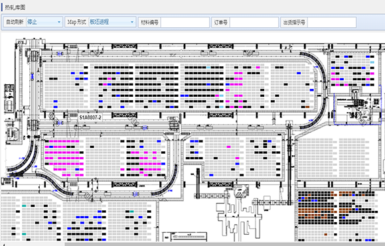Click the lone brown slab cell in upper yard

(307, 107)
